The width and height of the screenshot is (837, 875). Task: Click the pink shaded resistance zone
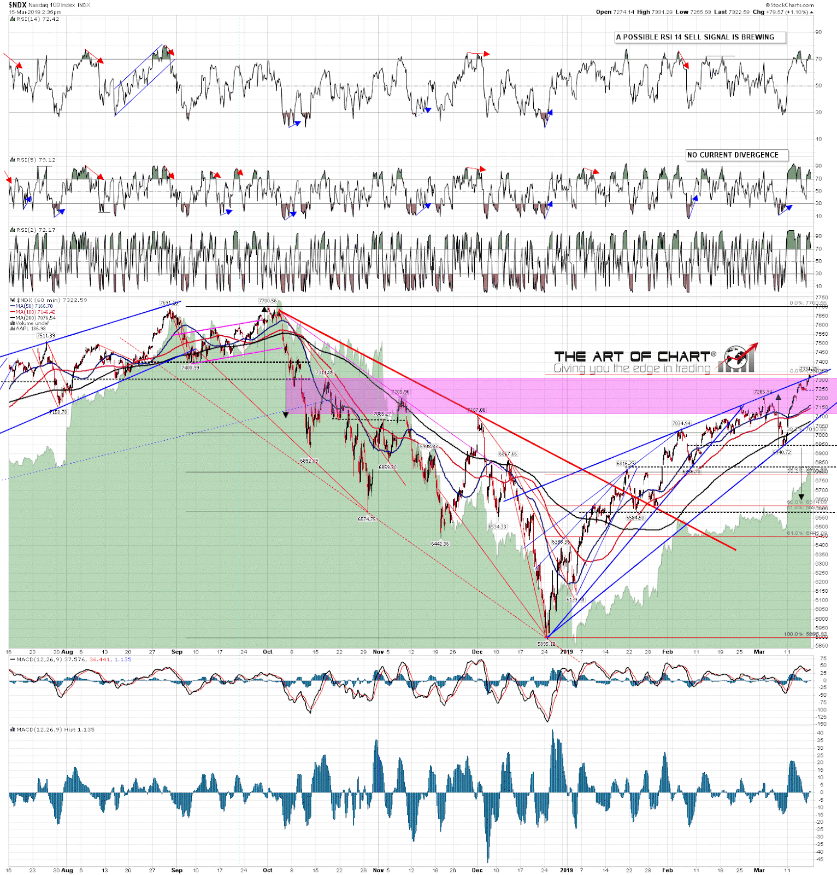tap(561, 396)
